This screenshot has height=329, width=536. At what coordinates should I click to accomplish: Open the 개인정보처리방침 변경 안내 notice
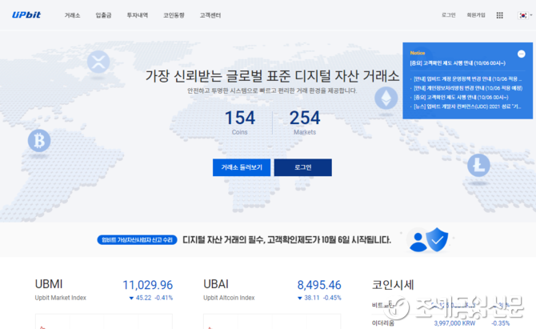[465, 87]
